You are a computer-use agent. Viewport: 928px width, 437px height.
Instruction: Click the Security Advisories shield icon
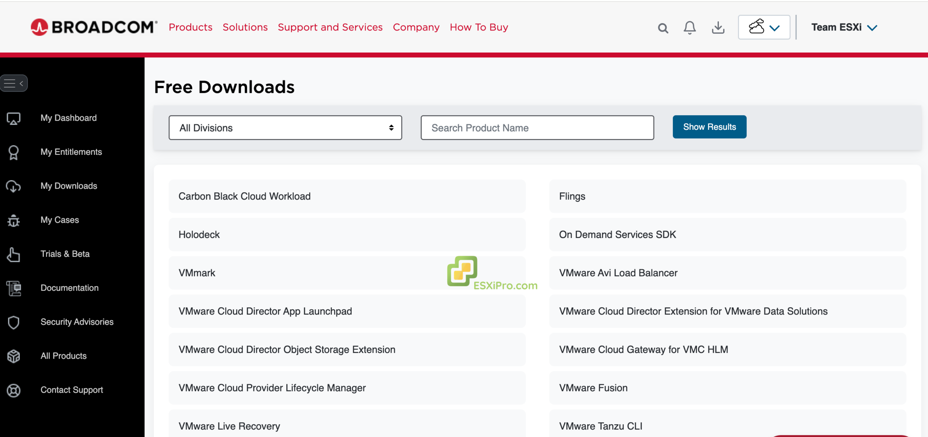[x=13, y=322]
